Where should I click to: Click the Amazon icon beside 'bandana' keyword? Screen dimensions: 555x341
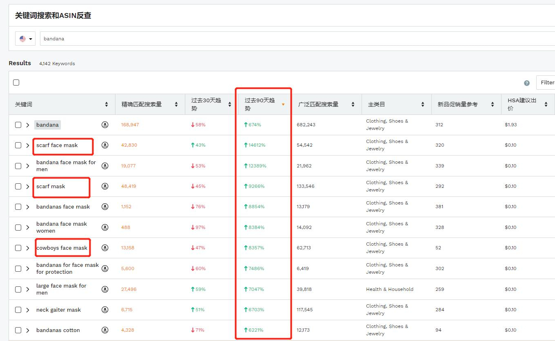(x=105, y=125)
